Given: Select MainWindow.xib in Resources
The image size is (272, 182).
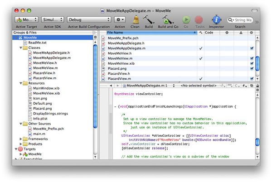Looking at the screenshot, I should point(46,88).
